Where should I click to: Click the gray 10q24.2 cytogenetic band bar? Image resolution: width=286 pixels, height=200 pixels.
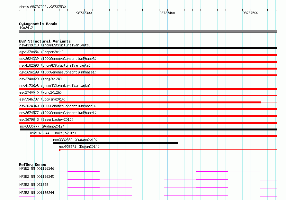148,31
